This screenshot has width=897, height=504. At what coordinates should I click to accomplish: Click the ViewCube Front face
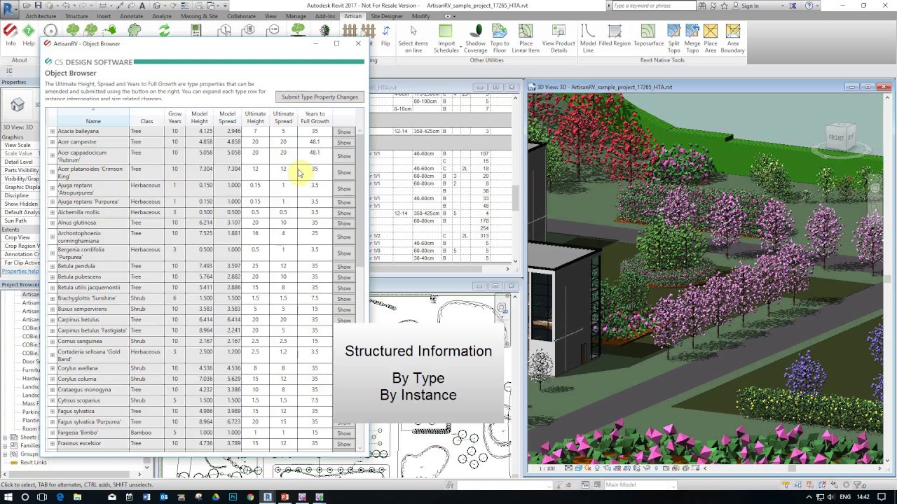[836, 138]
